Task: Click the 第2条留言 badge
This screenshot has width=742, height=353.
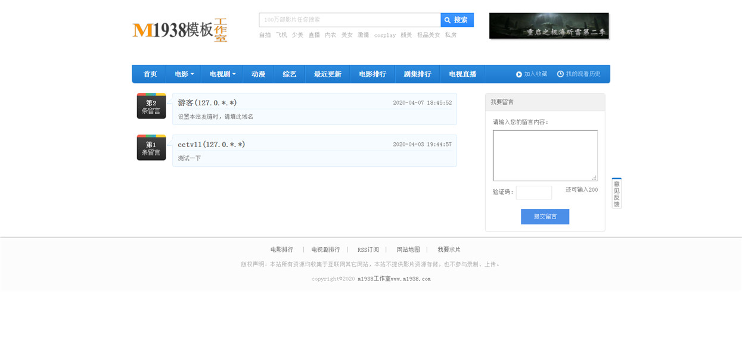Action: [151, 106]
